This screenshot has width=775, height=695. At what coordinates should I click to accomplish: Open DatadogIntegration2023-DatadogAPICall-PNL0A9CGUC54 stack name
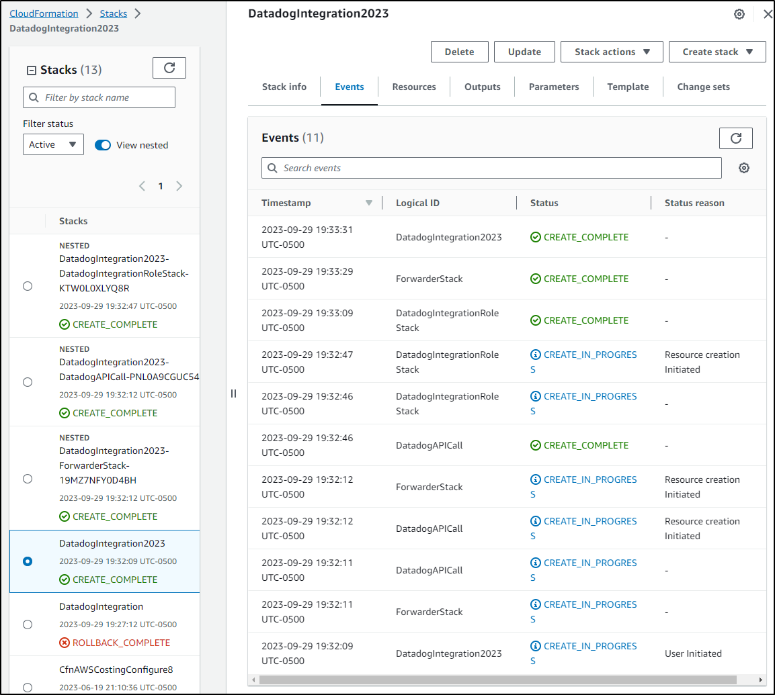pos(129,370)
